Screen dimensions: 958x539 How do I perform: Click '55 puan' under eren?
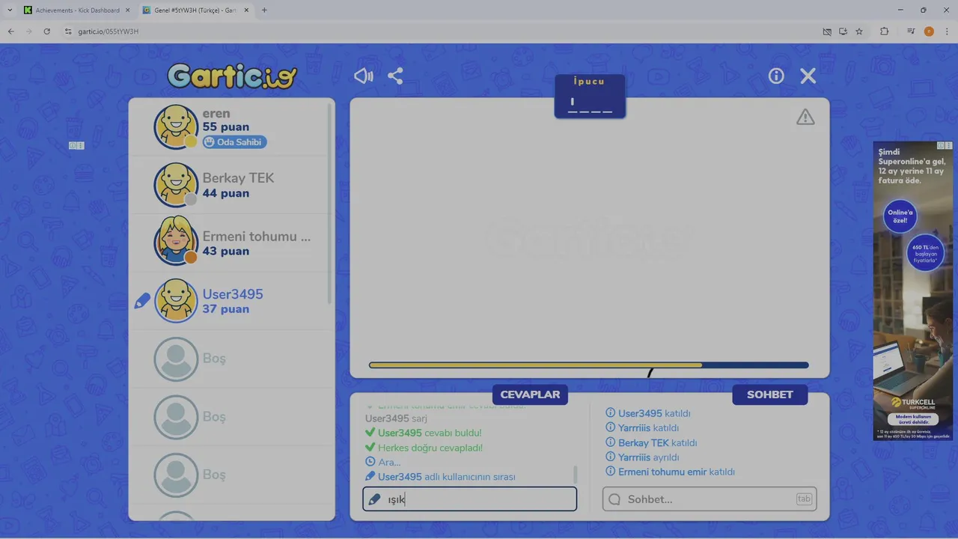point(226,127)
